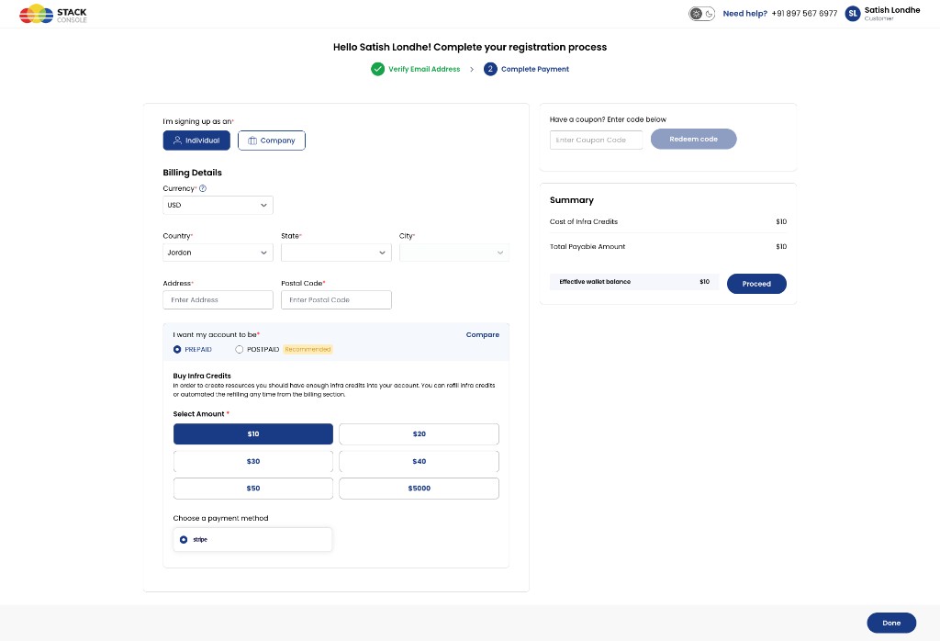The width and height of the screenshot is (940, 641).
Task: Select the Company signup option
Action: (x=272, y=141)
